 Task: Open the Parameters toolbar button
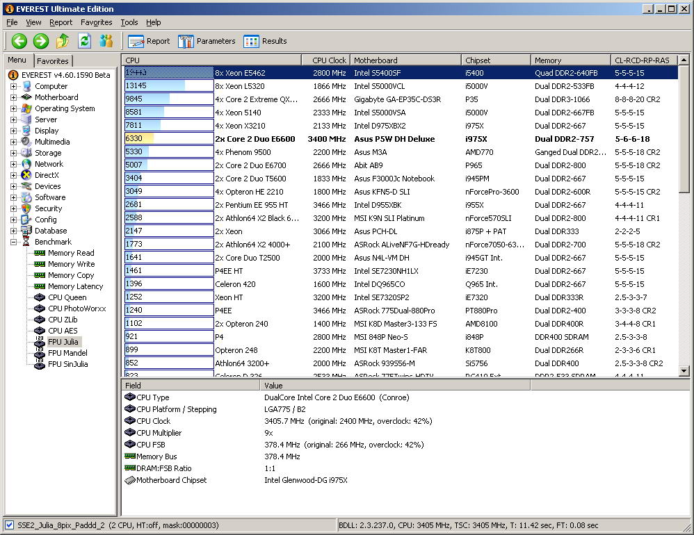(207, 41)
